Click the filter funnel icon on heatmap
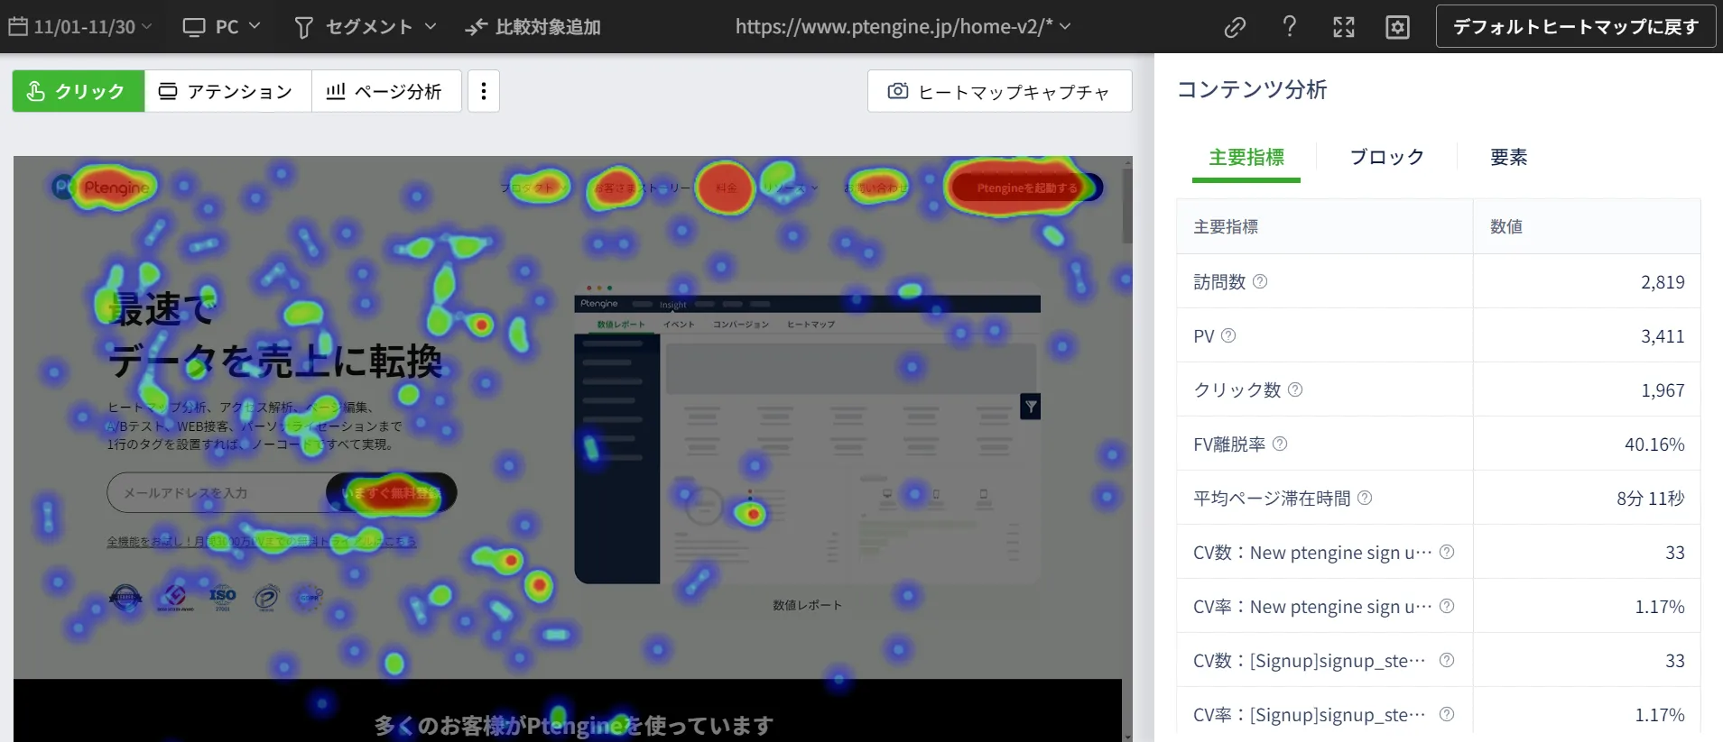 1031,407
